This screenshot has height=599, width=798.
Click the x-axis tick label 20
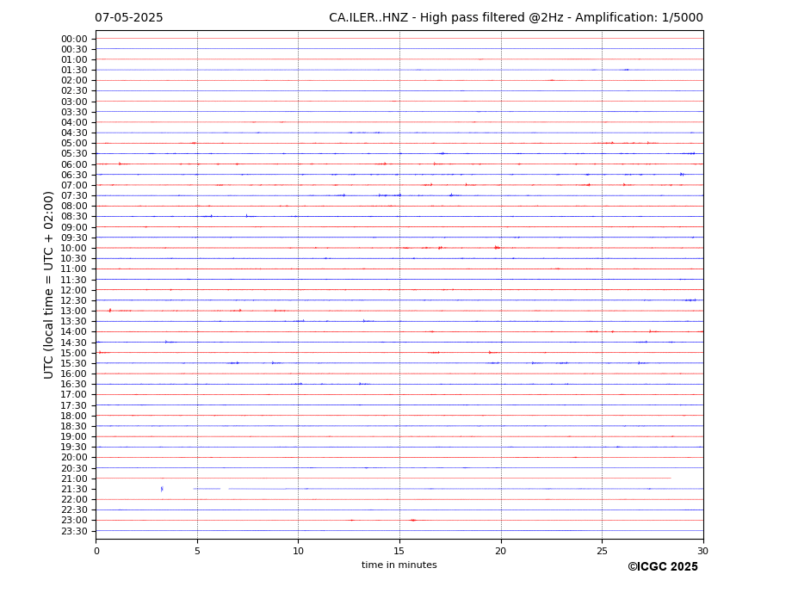[501, 551]
